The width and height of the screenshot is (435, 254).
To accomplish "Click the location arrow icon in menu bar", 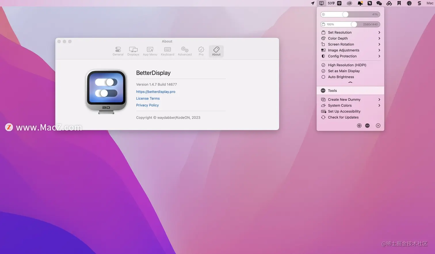I will 313,3.
